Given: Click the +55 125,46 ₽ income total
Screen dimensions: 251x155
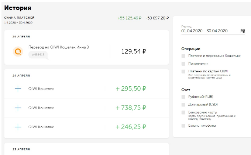Looking at the screenshot, I should tap(130, 18).
